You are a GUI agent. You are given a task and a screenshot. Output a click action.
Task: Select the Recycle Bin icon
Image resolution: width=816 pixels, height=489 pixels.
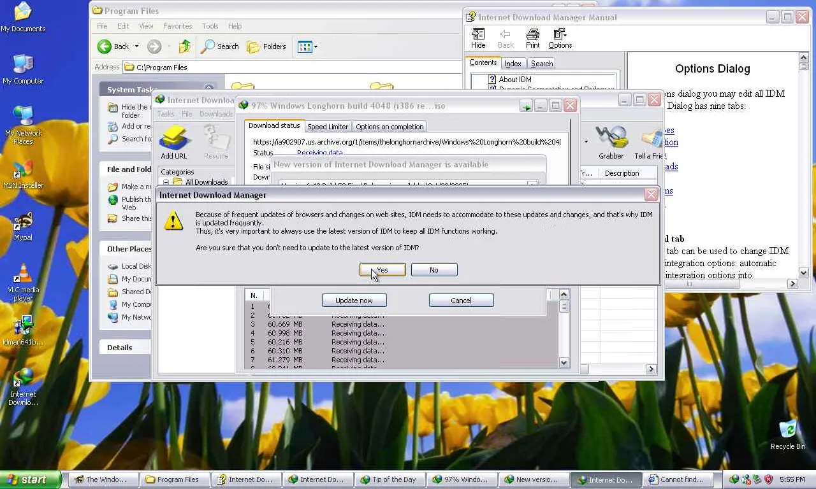click(x=788, y=435)
